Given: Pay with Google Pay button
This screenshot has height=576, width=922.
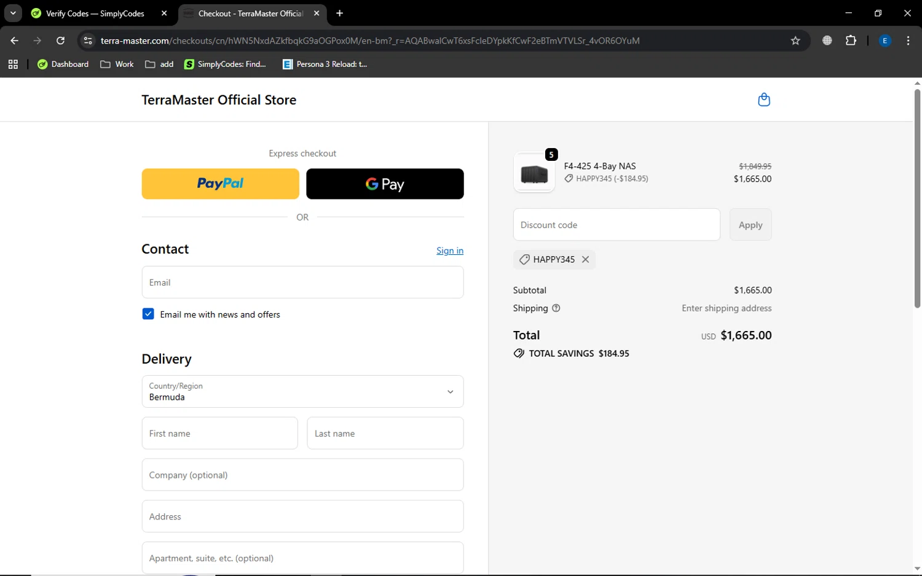Looking at the screenshot, I should 385,184.
